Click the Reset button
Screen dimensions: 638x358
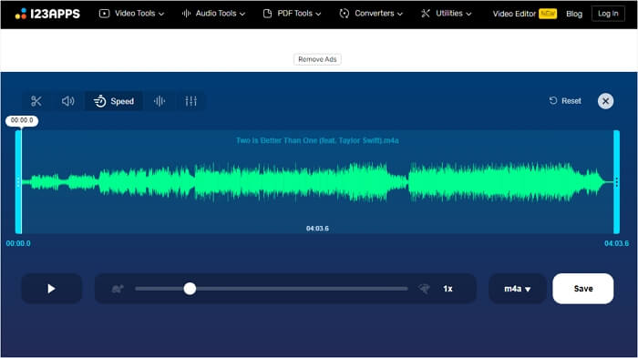(565, 101)
